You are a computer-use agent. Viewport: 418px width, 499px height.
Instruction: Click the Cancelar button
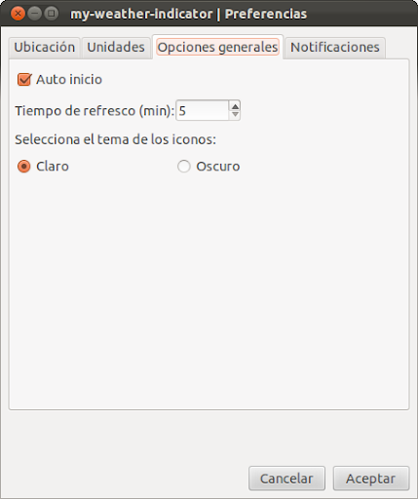click(x=286, y=479)
